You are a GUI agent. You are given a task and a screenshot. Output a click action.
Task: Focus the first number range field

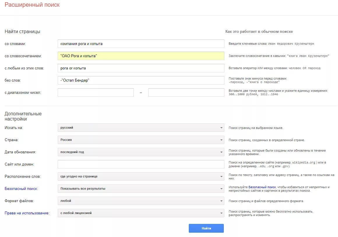click(x=96, y=93)
